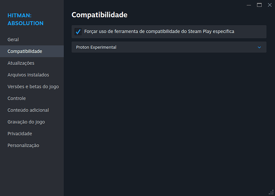Open the Gravação do jogo tab
Screen dimensions: 275x196
32,122
